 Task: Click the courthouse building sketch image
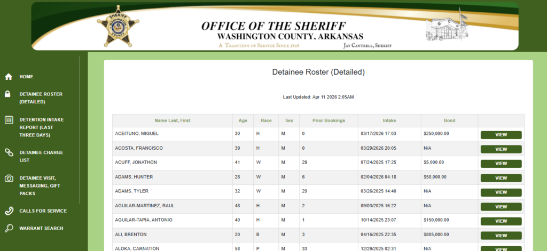point(446,27)
